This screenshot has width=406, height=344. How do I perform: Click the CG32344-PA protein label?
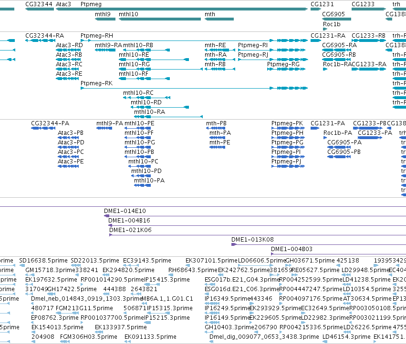click(x=50, y=123)
